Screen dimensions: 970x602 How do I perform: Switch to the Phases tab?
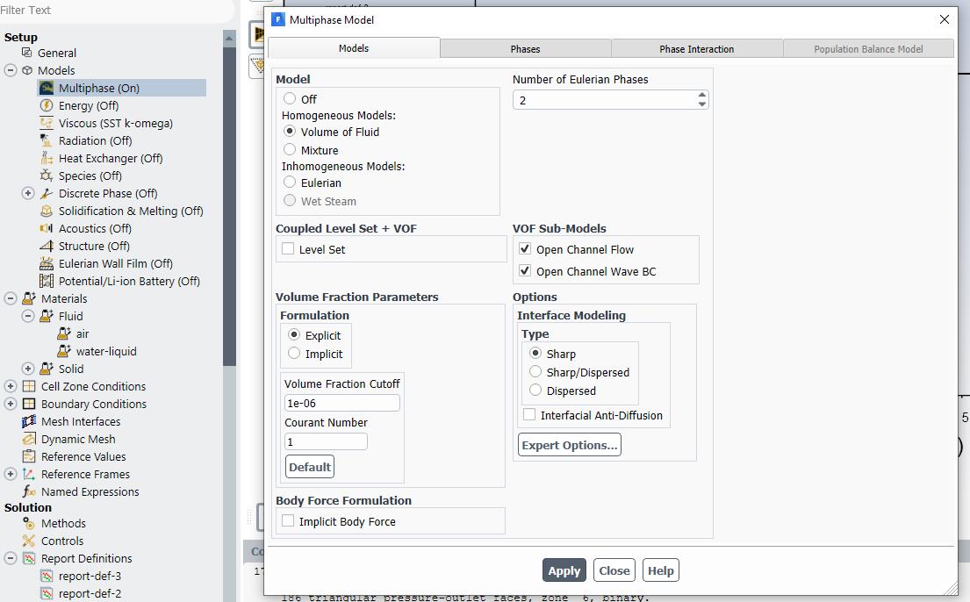[x=525, y=49]
